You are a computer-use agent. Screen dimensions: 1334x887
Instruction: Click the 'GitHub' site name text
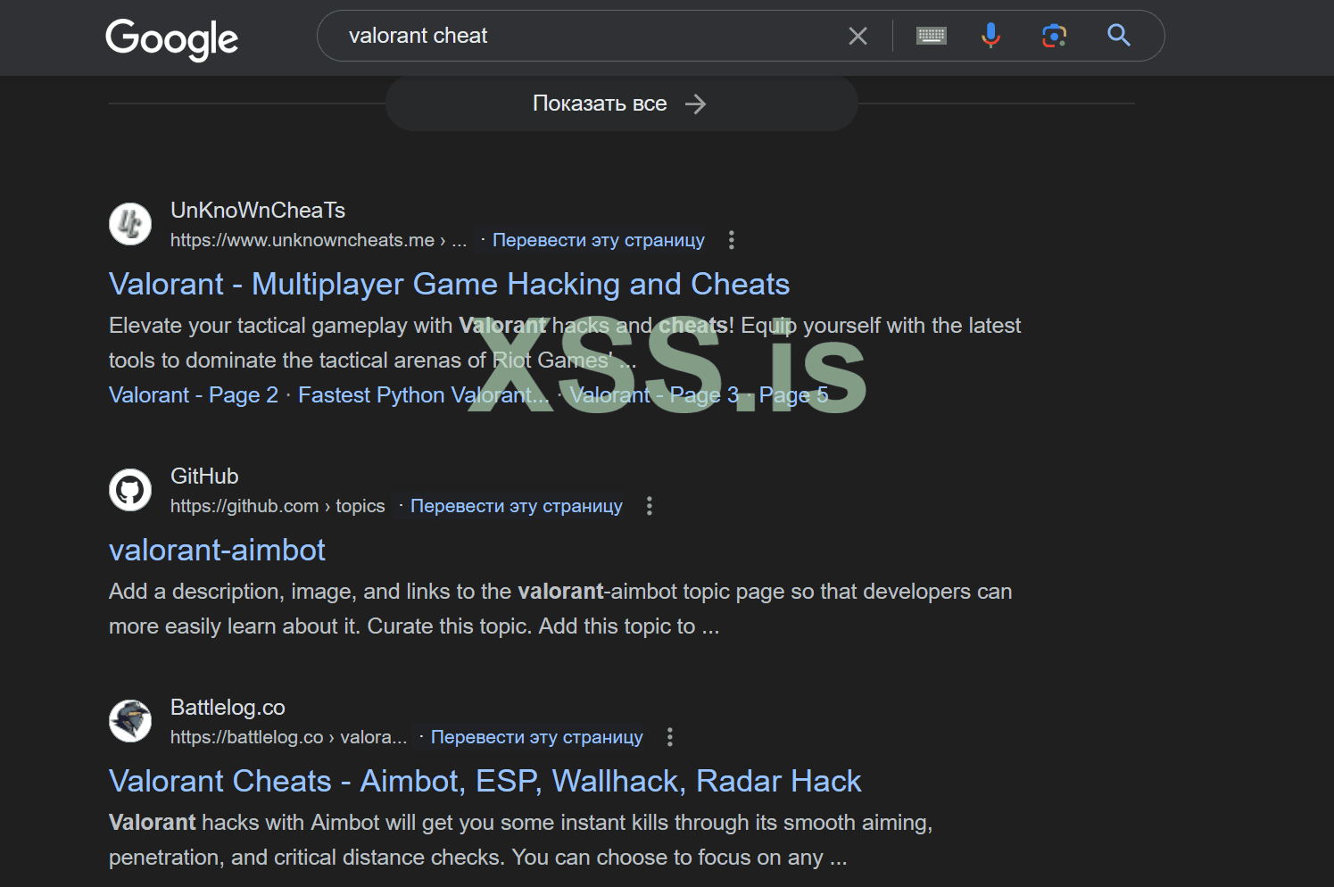point(204,476)
